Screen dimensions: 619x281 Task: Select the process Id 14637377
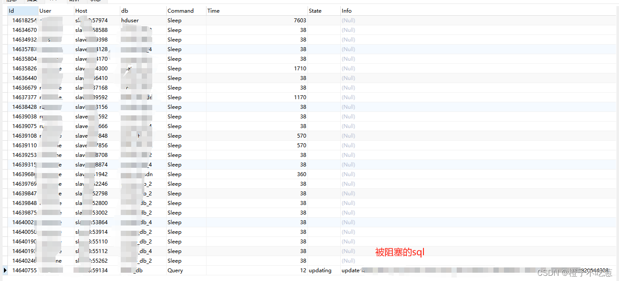tap(24, 97)
